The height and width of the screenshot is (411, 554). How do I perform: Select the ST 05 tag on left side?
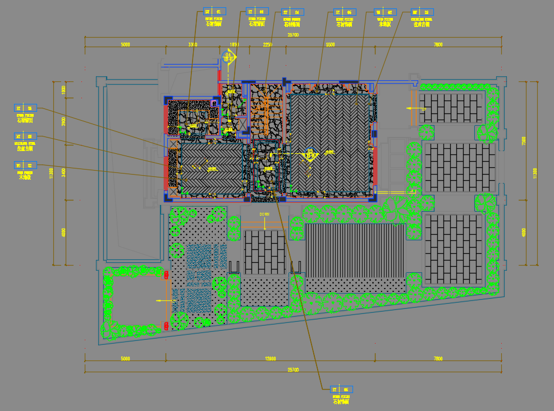pos(25,108)
